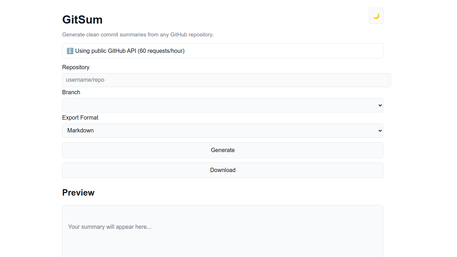Click the chevron arrow of Markdown selector
This screenshot has width=457, height=257.
(380, 131)
